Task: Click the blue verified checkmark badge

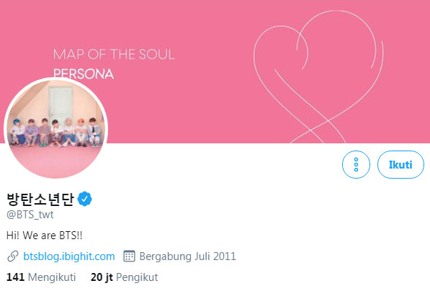Action: tap(85, 199)
